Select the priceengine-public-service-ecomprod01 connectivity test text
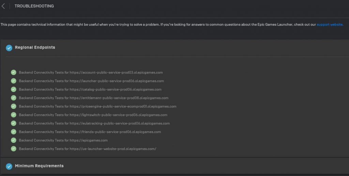This screenshot has width=349, height=176. pos(98,106)
